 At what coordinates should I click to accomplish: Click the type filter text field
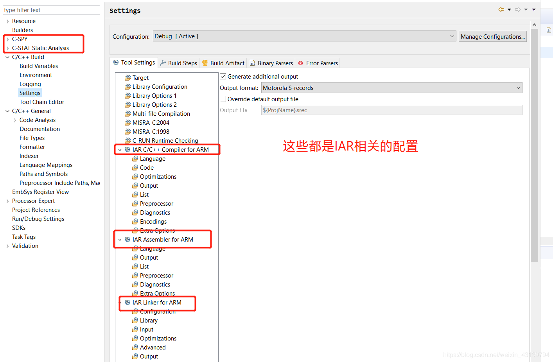[x=51, y=10]
